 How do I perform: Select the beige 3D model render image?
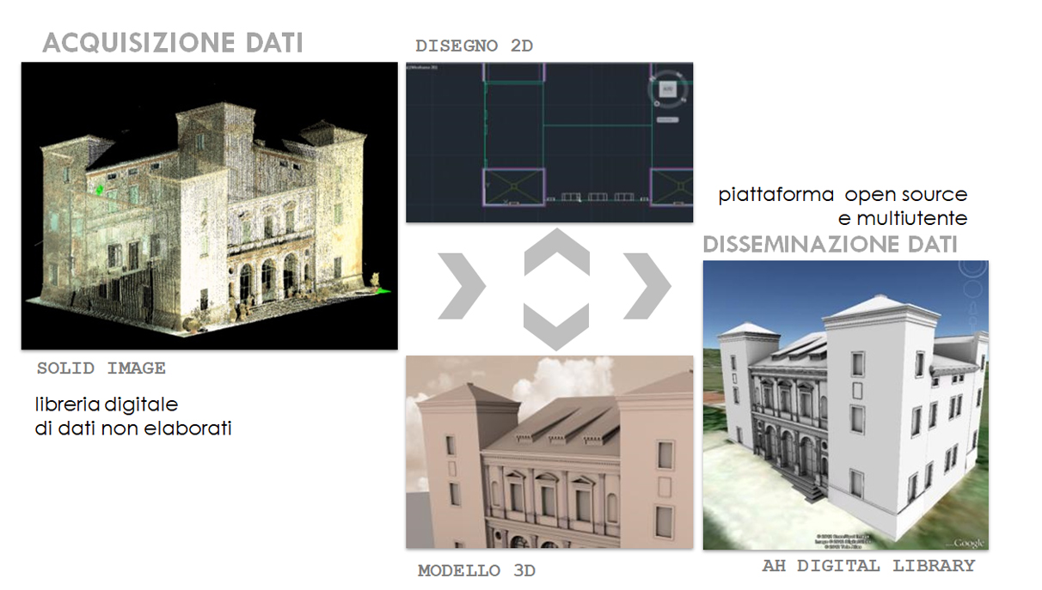[549, 452]
